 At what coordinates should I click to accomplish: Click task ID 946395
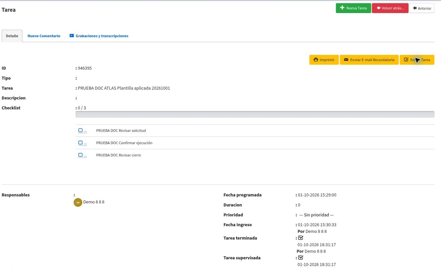click(x=85, y=68)
